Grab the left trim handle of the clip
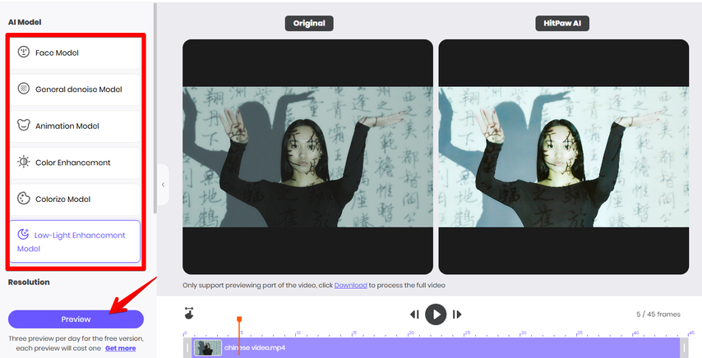Image resolution: width=702 pixels, height=358 pixels. (x=187, y=347)
